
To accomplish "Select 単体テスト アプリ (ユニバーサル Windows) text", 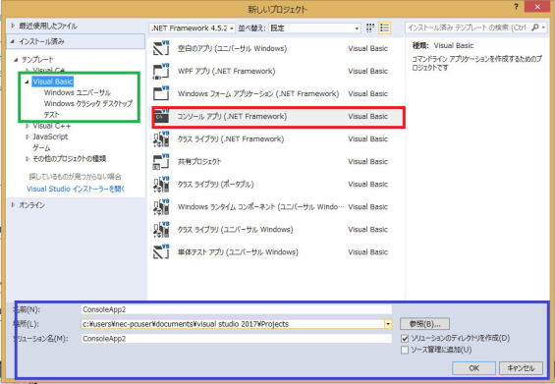I will tap(238, 252).
